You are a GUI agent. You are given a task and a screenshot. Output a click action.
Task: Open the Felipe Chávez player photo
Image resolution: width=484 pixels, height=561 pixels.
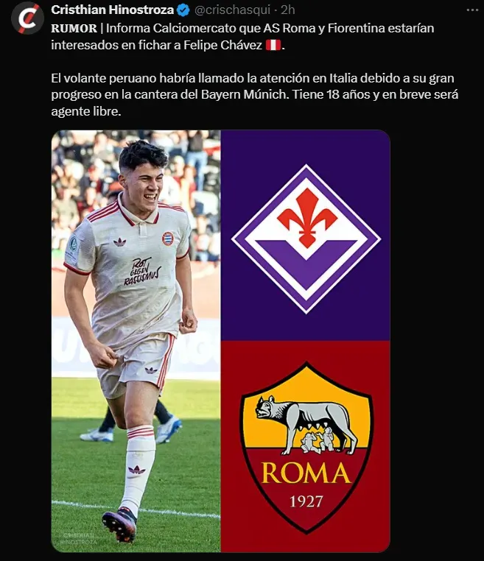click(x=136, y=341)
